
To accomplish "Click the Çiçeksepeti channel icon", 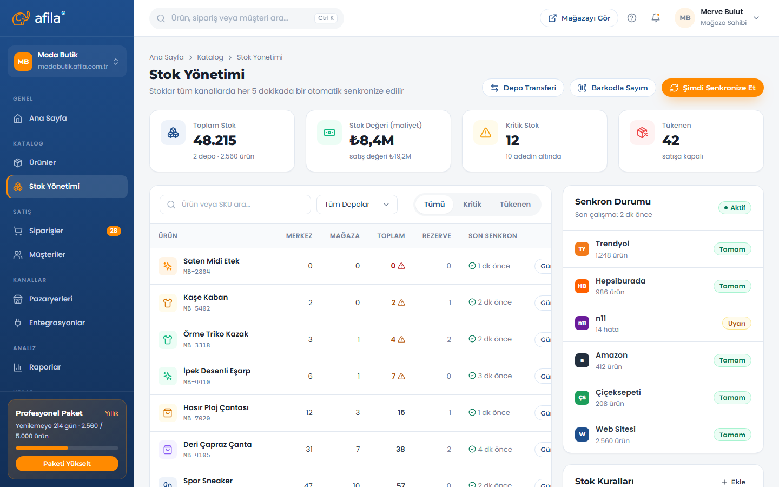I will [582, 398].
